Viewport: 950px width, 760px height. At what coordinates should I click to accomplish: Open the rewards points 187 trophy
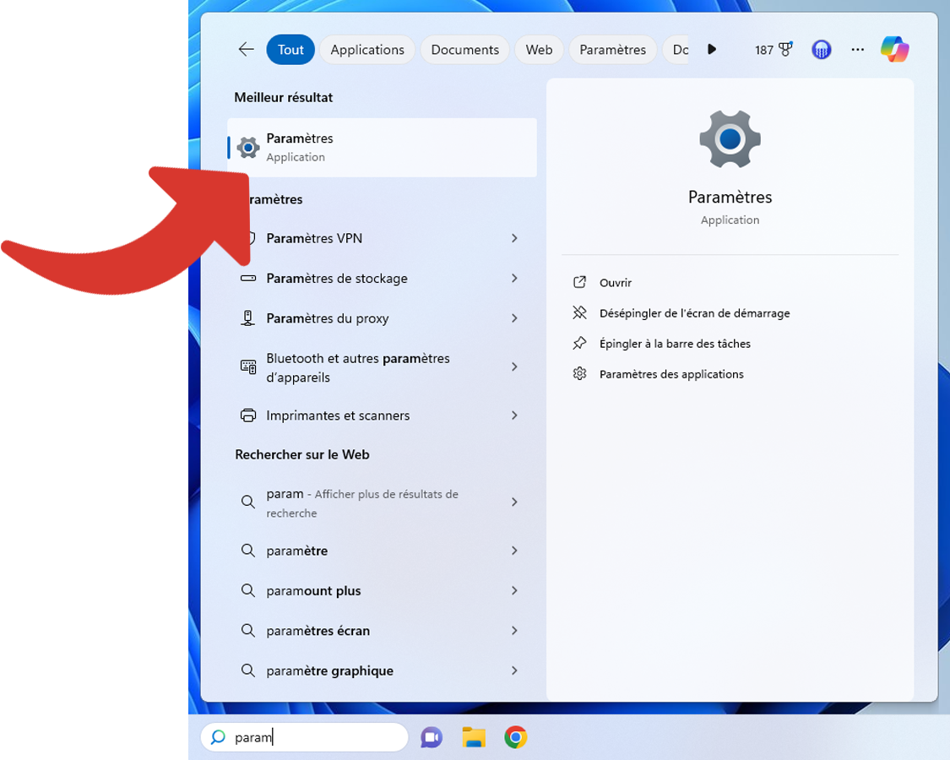click(774, 50)
